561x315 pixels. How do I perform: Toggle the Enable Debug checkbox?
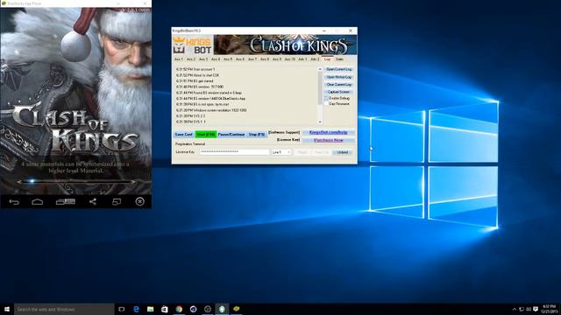[326, 98]
